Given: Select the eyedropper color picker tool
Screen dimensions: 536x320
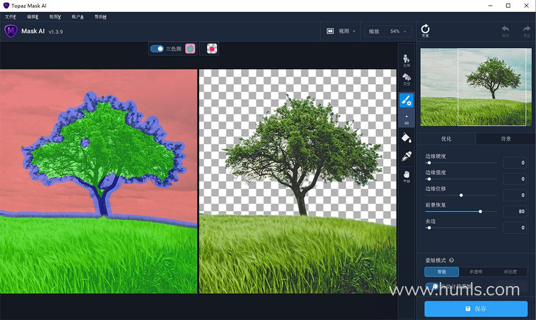Looking at the screenshot, I should click(x=406, y=156).
